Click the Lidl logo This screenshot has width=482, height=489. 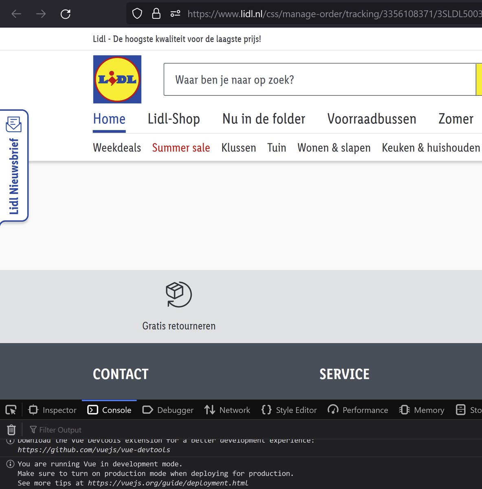[117, 79]
